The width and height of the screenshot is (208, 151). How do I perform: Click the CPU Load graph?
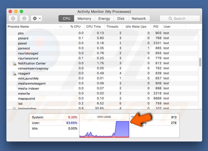point(104,127)
